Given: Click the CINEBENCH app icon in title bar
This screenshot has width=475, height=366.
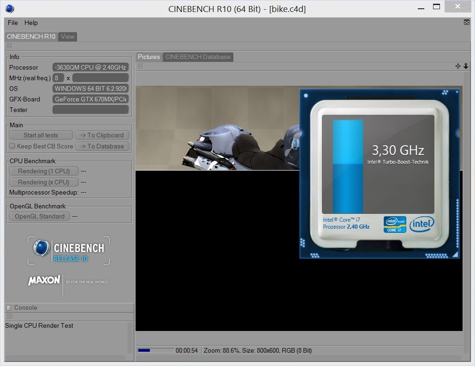Looking at the screenshot, I should tap(10, 9).
